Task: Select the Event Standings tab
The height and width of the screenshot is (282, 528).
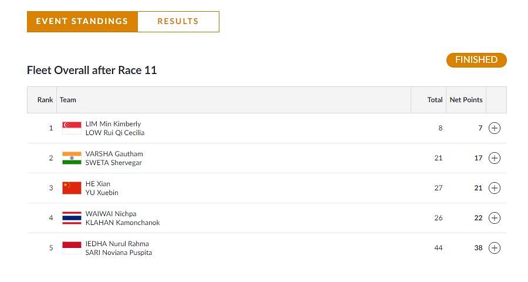Action: pyautogui.click(x=82, y=22)
